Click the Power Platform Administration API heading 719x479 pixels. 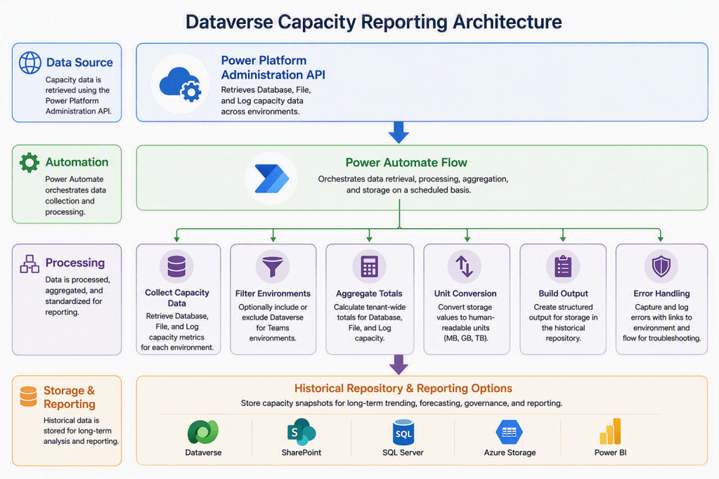(273, 67)
